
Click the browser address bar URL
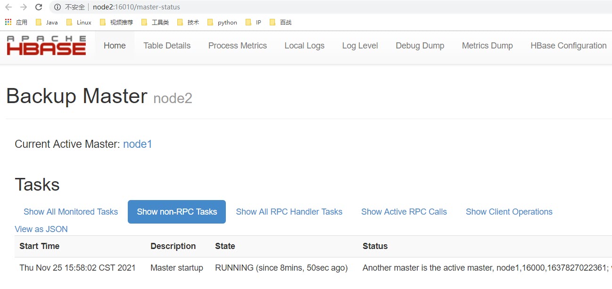[x=136, y=7]
